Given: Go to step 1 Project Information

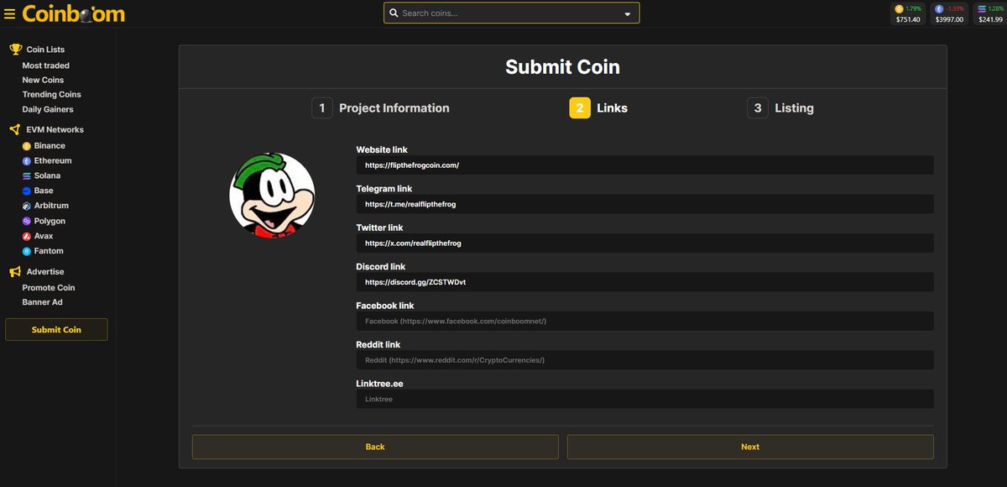Looking at the screenshot, I should 380,108.
